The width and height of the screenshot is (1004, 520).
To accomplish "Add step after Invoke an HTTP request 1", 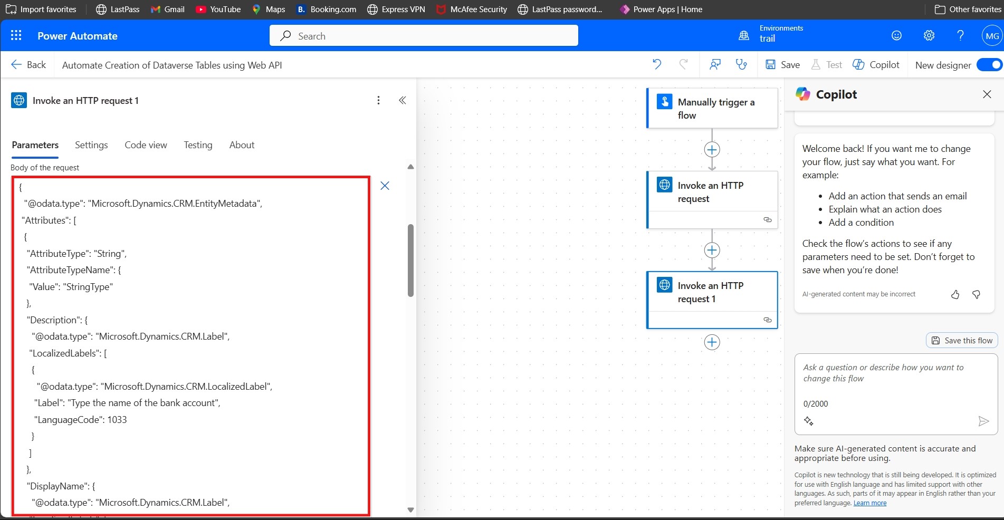I will coord(712,342).
